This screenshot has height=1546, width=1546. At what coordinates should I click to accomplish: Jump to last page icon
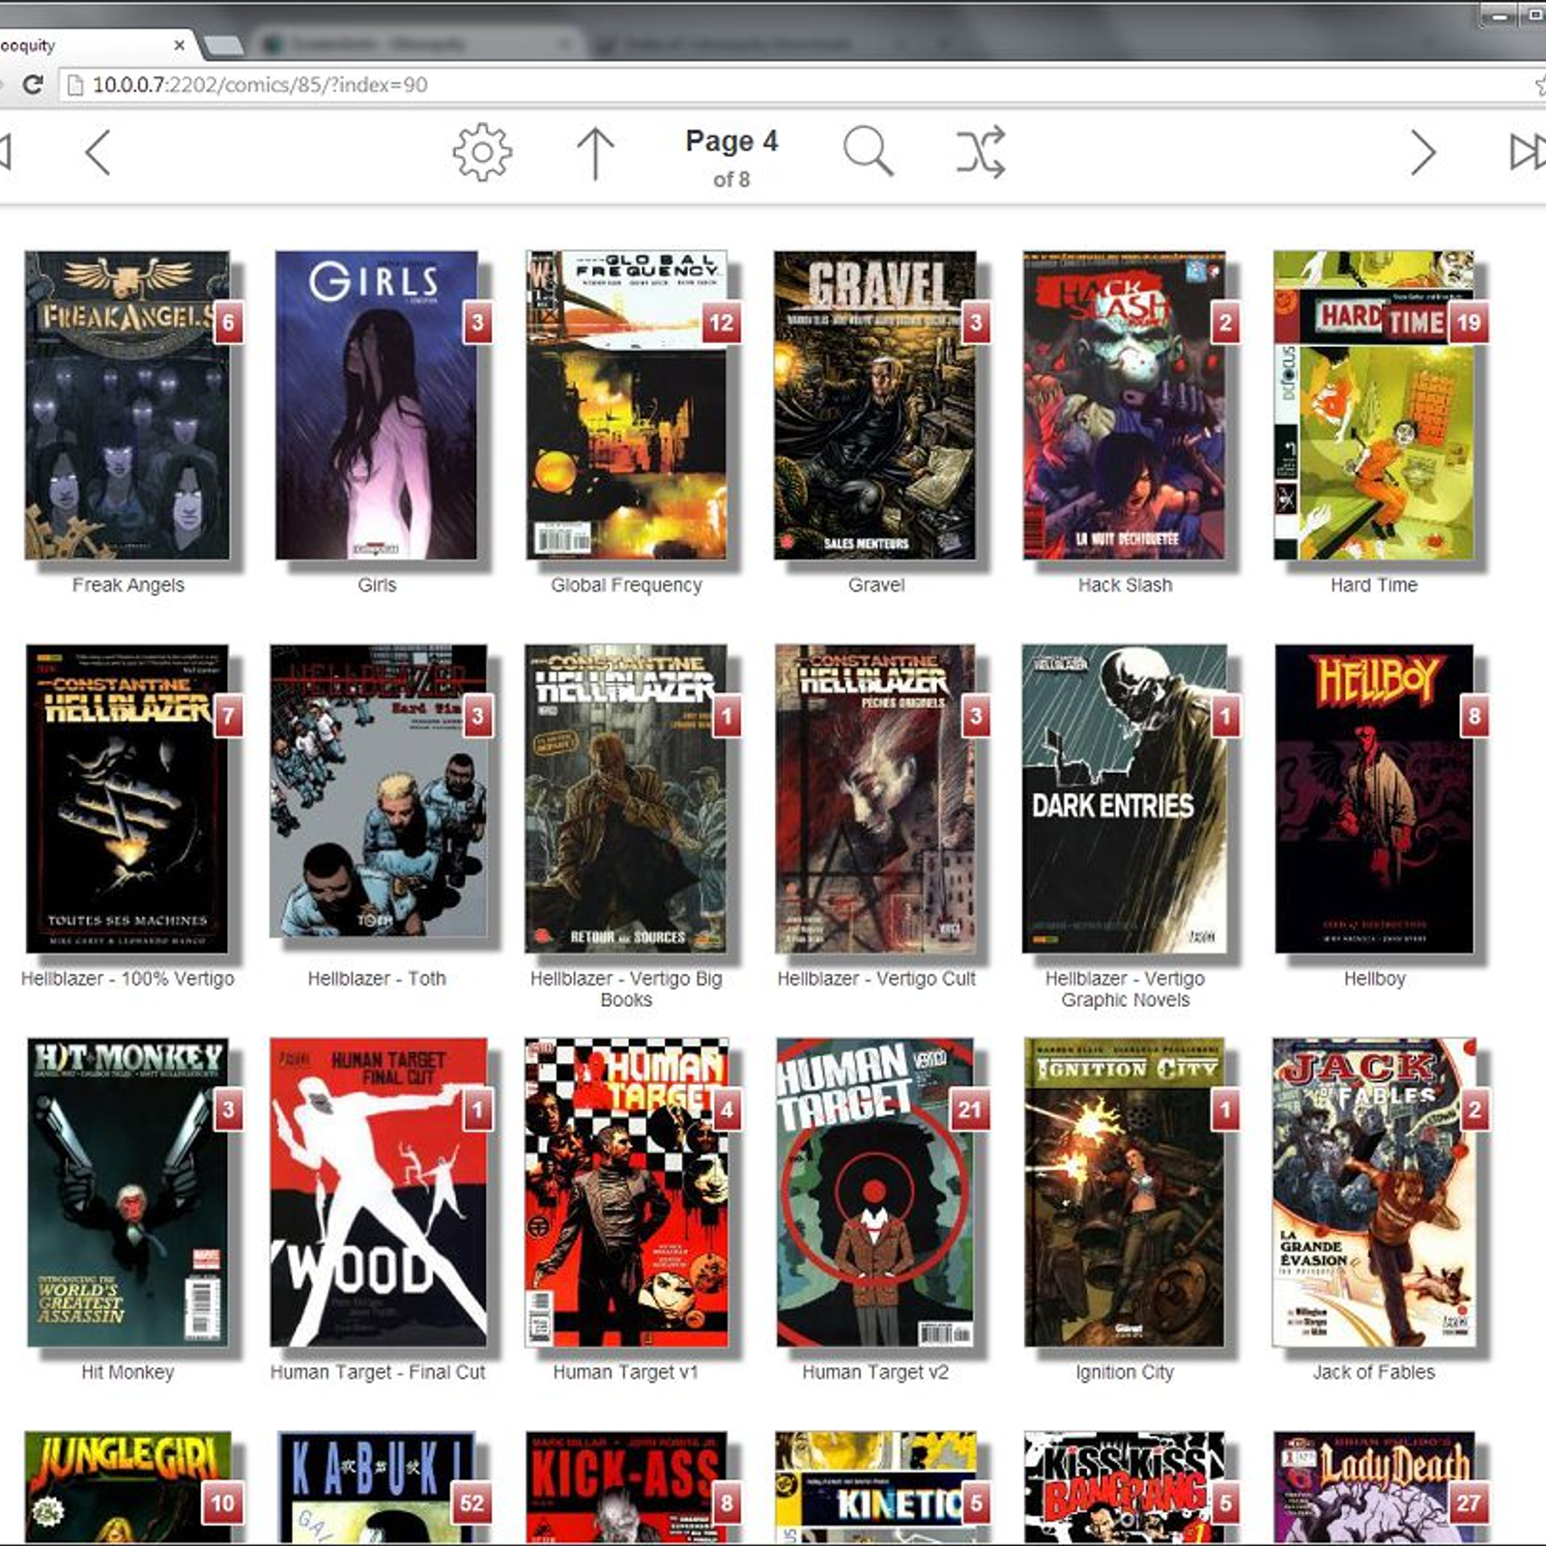tap(1528, 152)
